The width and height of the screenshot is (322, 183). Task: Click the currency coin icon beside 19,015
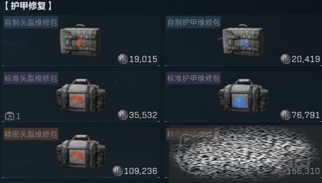pyautogui.click(x=123, y=59)
